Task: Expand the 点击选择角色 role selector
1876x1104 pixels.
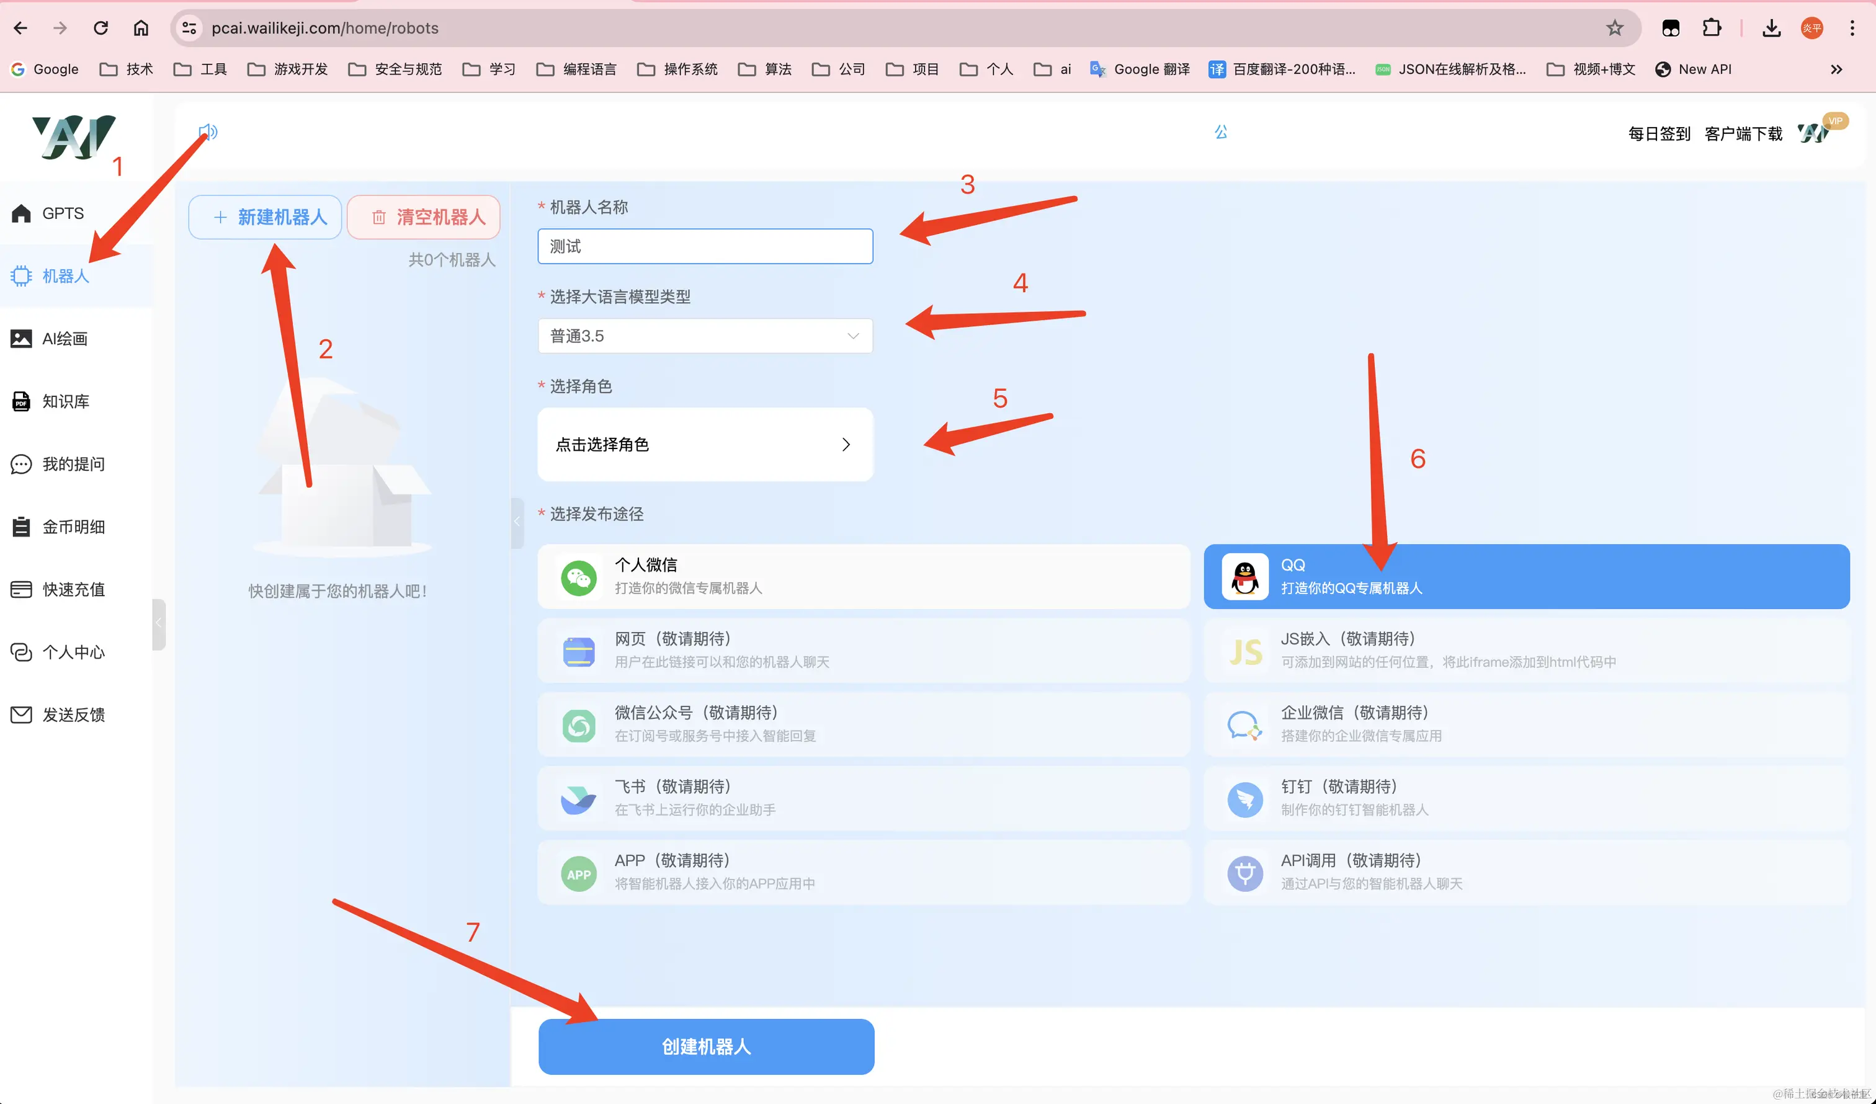Action: [x=704, y=445]
